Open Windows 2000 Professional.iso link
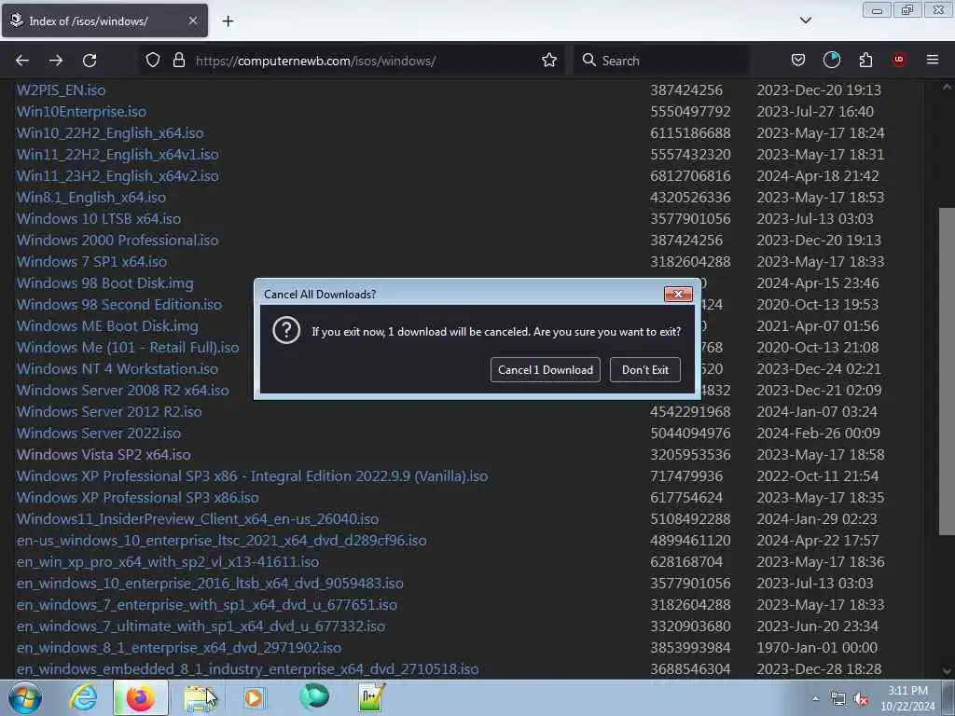 click(x=118, y=240)
